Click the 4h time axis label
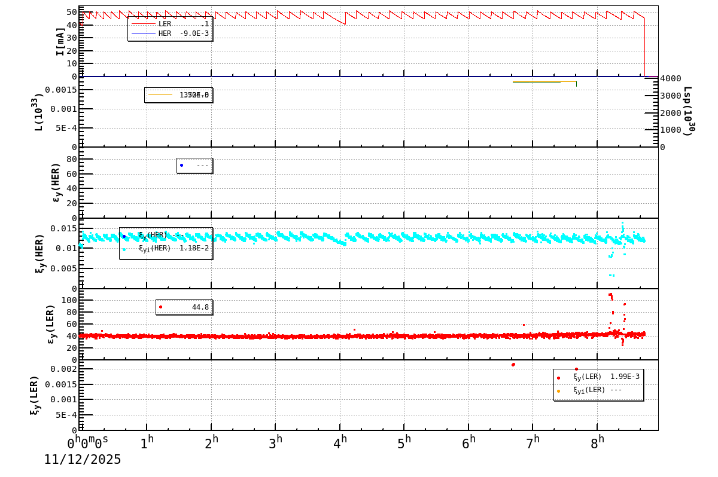The height and width of the screenshot is (477, 718). [x=340, y=443]
